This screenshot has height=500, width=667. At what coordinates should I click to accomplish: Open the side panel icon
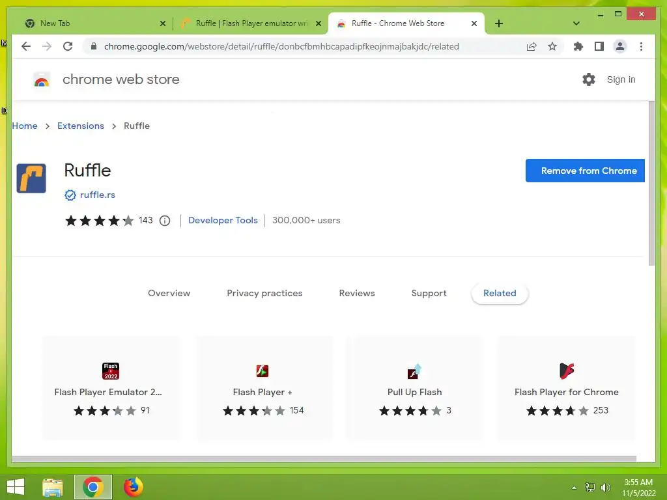click(x=599, y=46)
